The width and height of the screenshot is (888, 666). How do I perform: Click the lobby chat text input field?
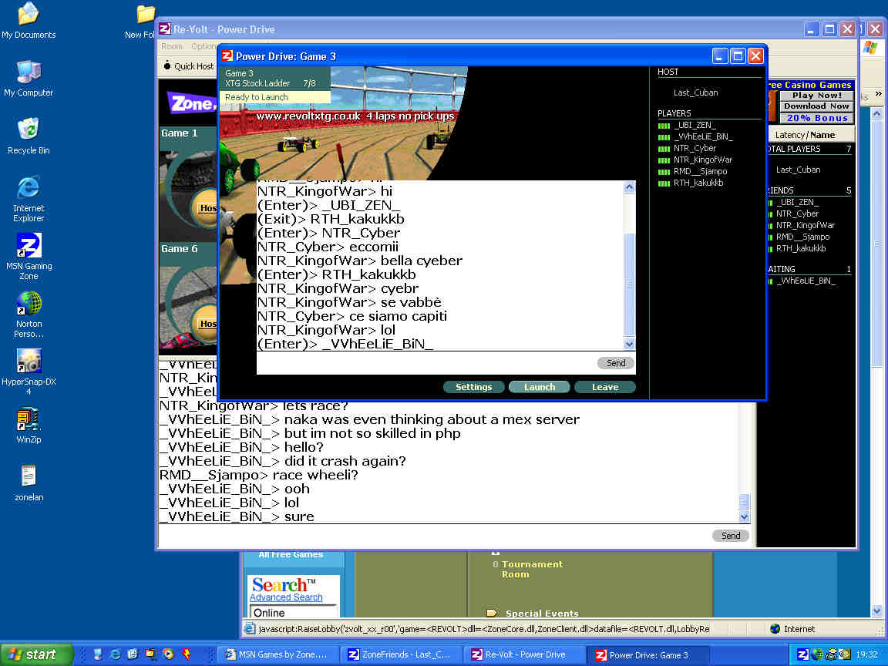(434, 536)
